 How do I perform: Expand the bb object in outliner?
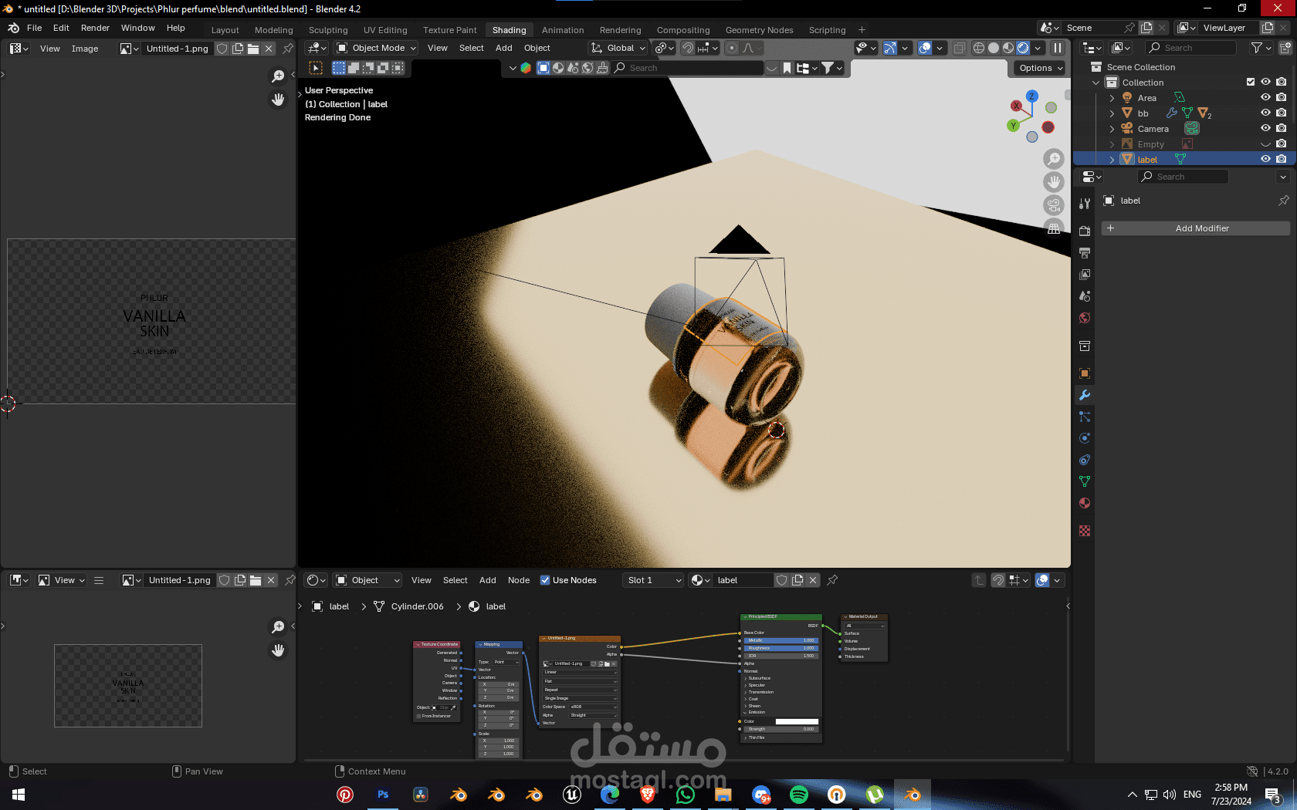click(x=1112, y=113)
